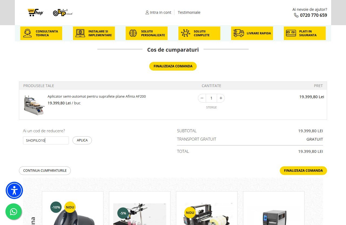The image size is (346, 225).
Task: Click the Solutii Personalizate brain icon
Action: (133, 33)
